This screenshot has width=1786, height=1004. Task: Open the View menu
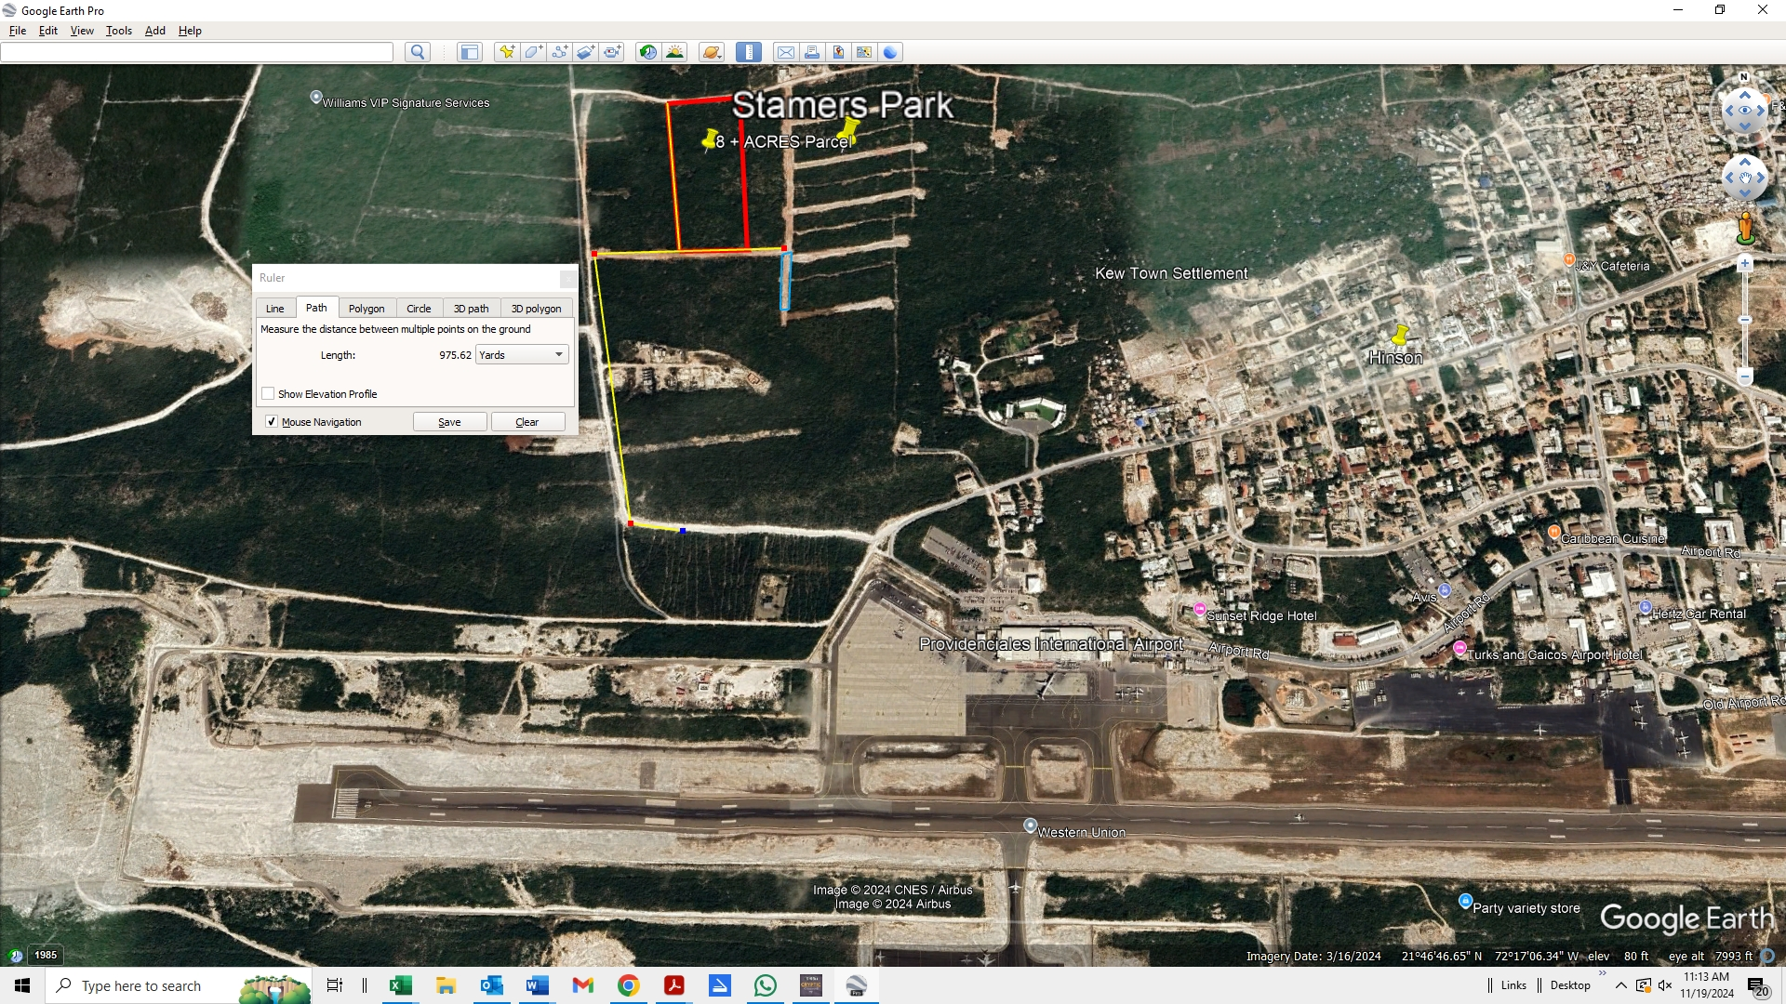[82, 31]
